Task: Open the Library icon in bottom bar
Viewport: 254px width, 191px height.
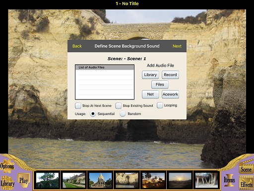Action: 7,183
